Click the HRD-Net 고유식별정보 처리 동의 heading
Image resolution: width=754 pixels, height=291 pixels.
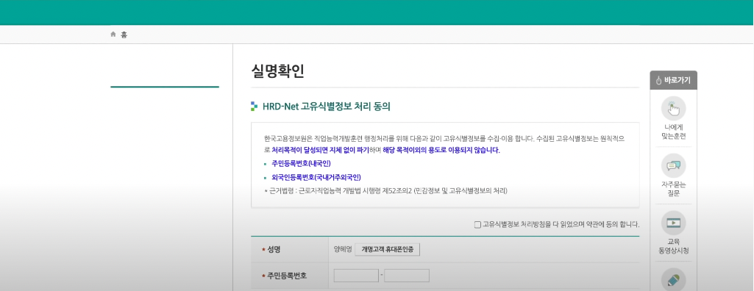click(x=326, y=107)
